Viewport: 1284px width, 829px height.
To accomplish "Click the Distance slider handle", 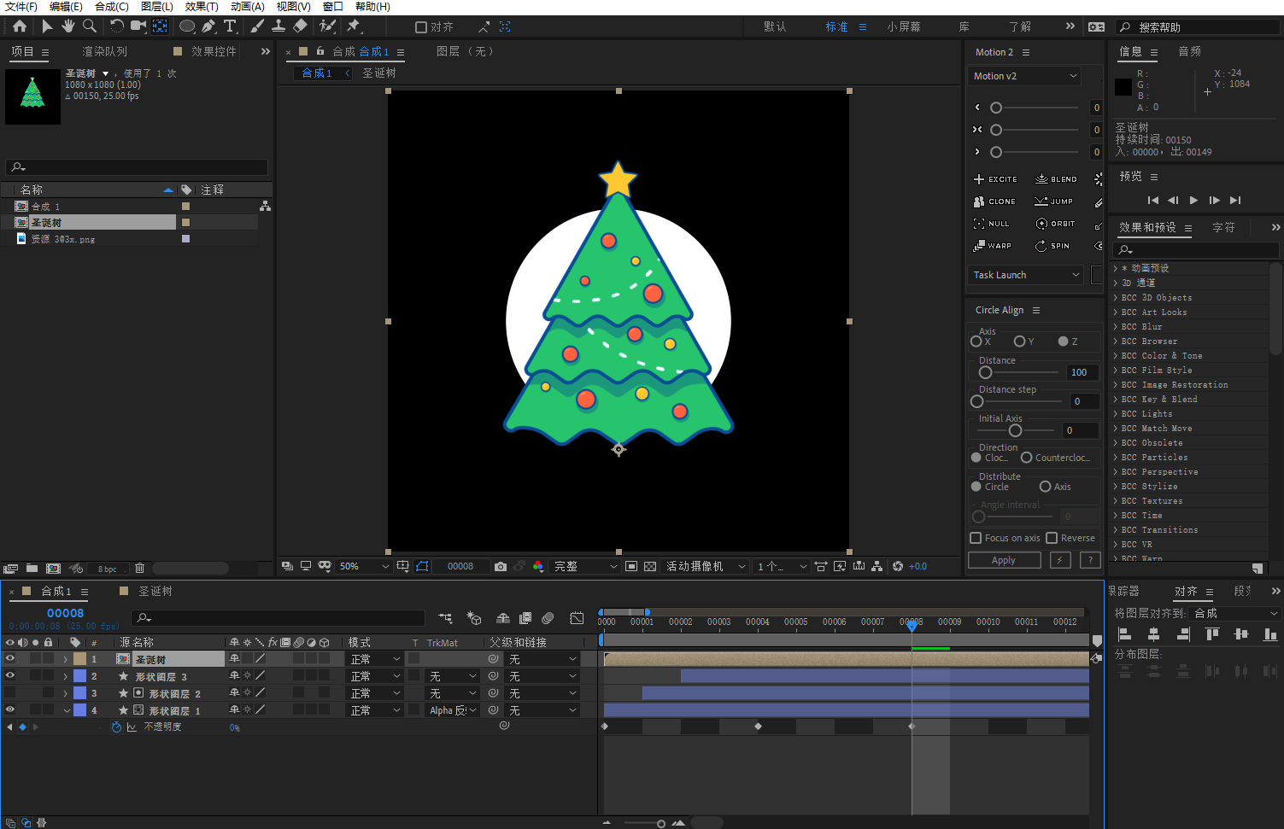I will (x=985, y=372).
